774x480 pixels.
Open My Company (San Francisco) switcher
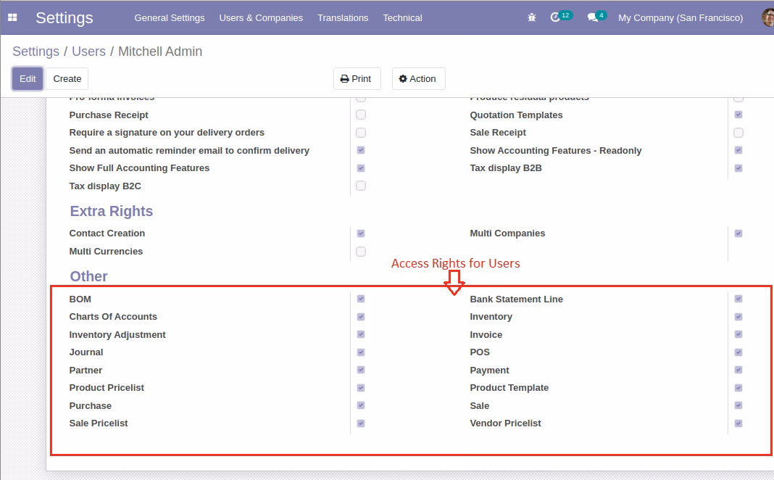click(681, 18)
